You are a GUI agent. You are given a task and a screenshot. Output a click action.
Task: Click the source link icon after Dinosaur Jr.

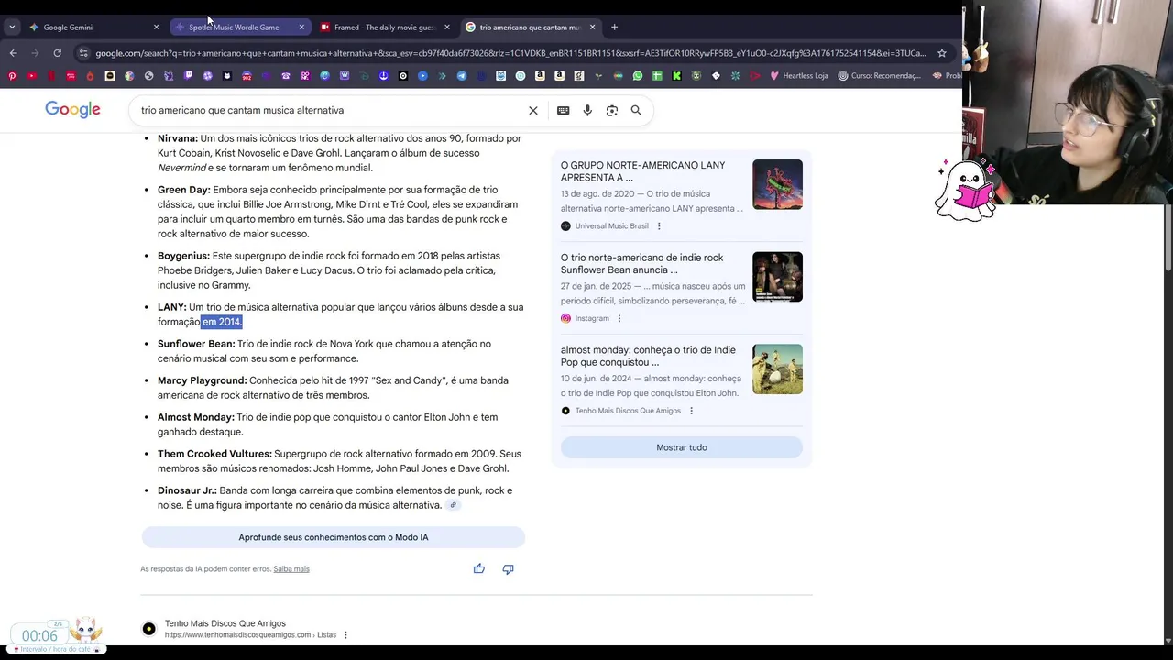[453, 505]
